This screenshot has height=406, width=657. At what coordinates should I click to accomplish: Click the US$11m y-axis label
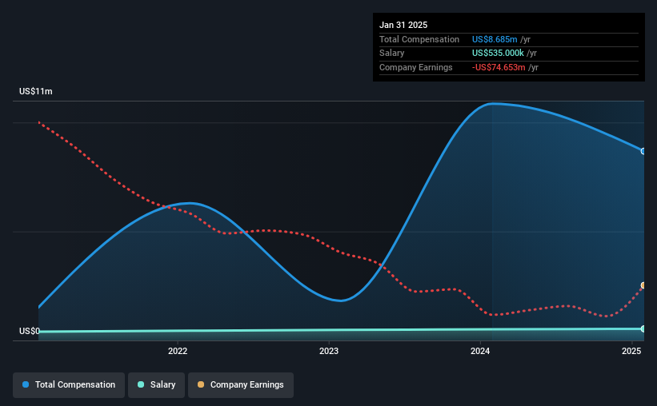point(36,91)
